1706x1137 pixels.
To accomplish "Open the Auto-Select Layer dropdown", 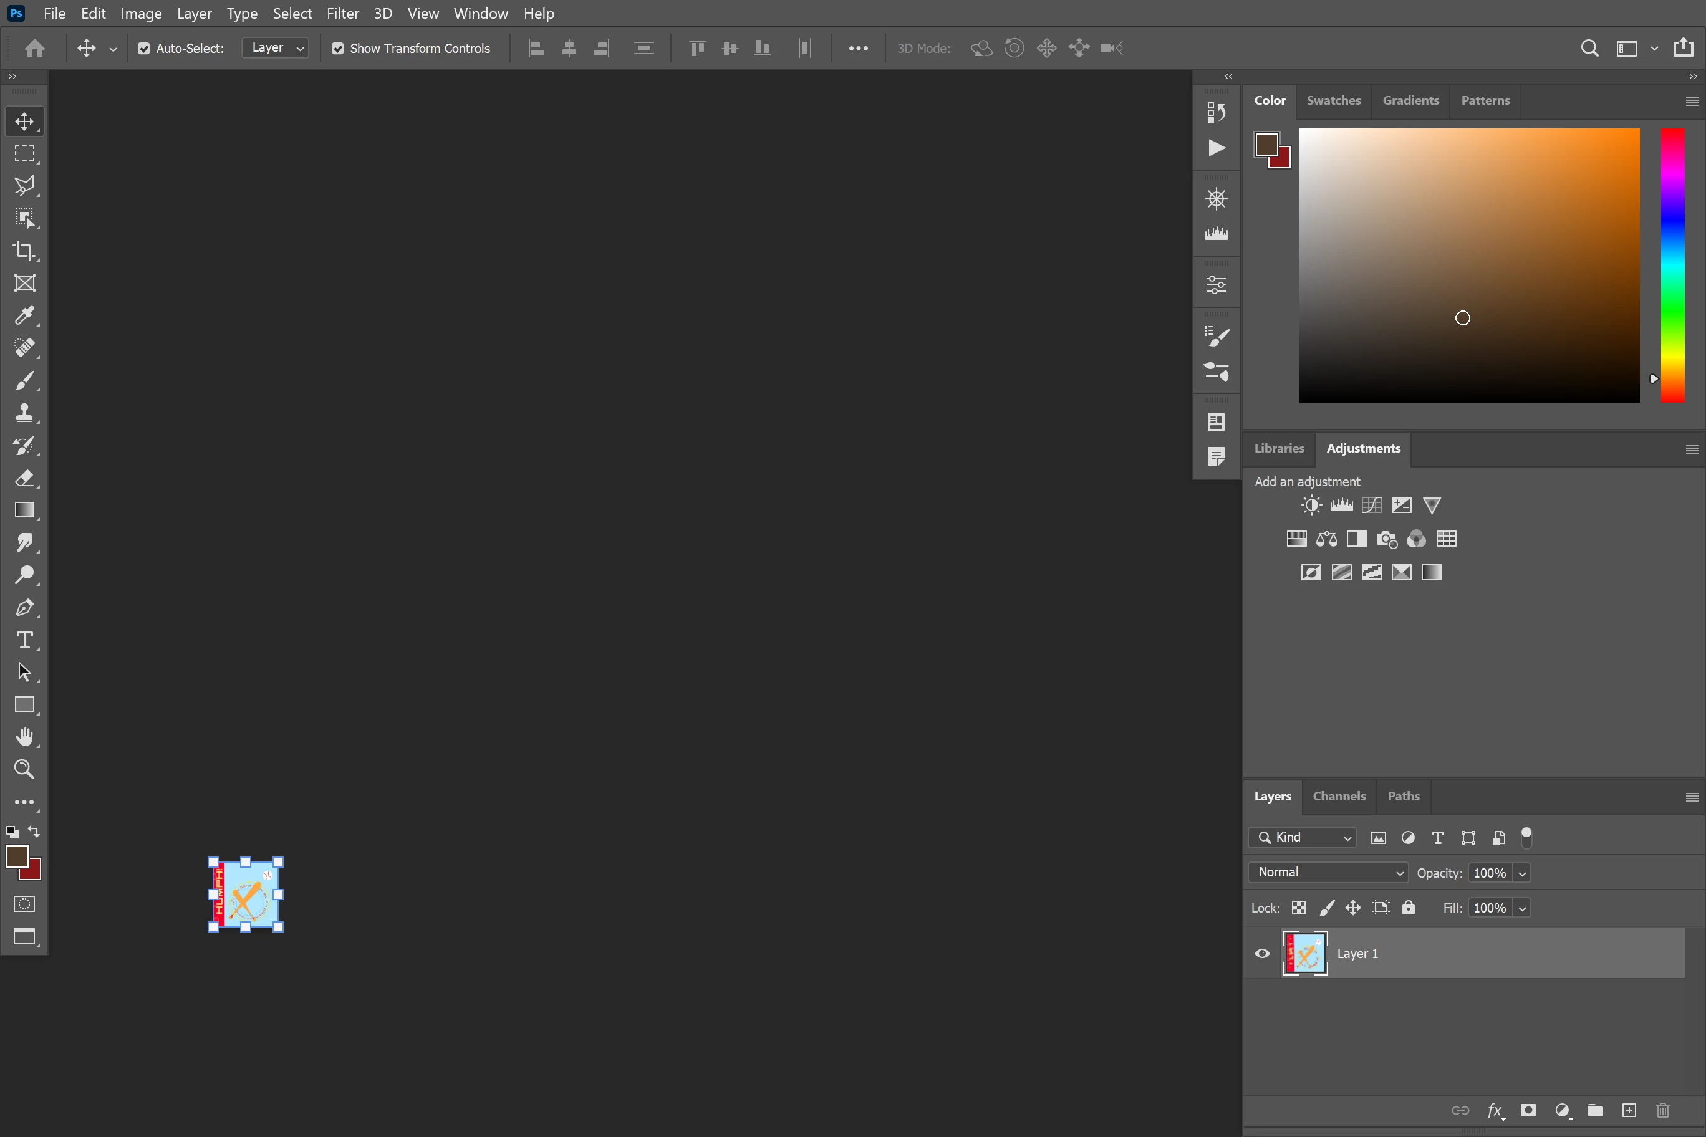I will (276, 48).
